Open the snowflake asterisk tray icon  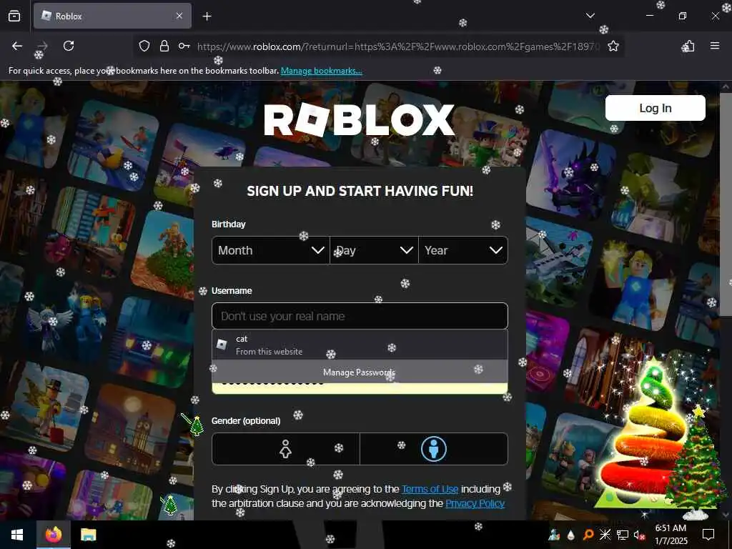pyautogui.click(x=605, y=535)
